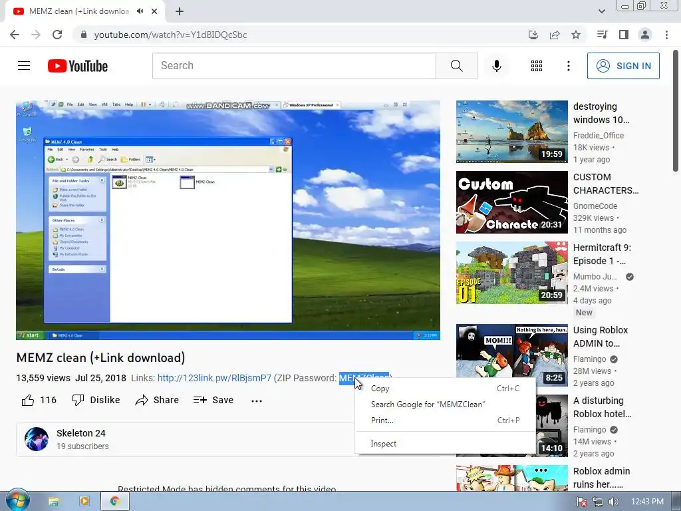Bookmark this page with the star icon

576,35
